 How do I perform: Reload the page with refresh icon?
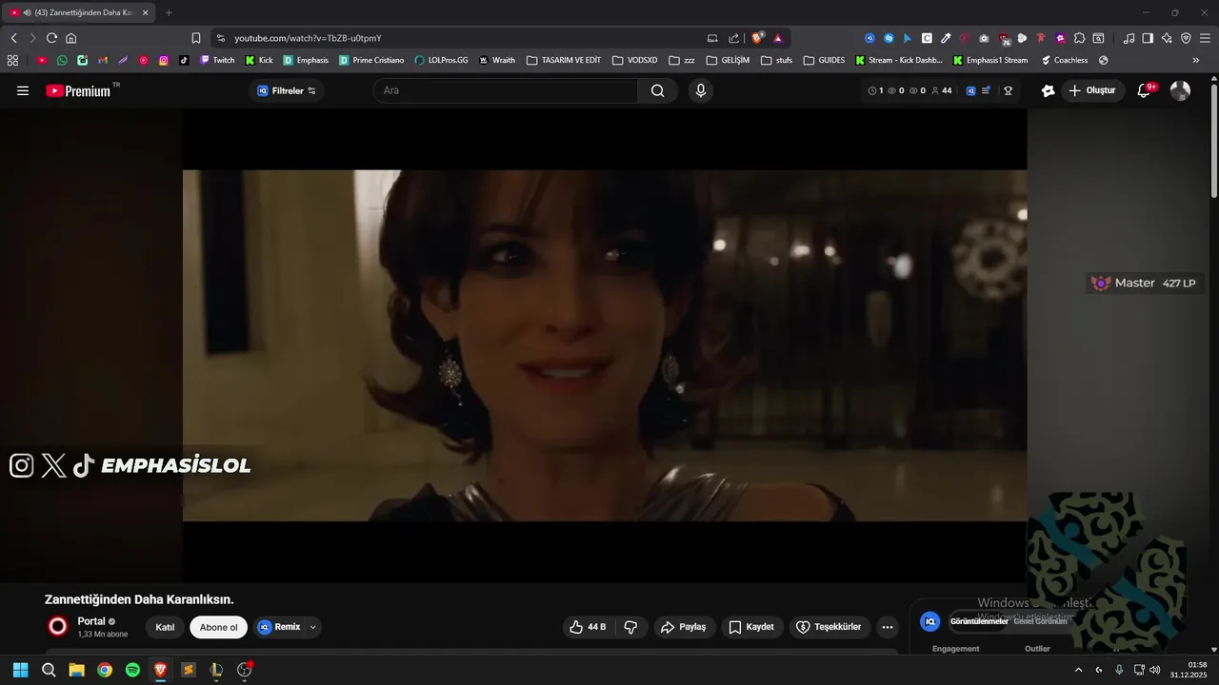click(51, 38)
